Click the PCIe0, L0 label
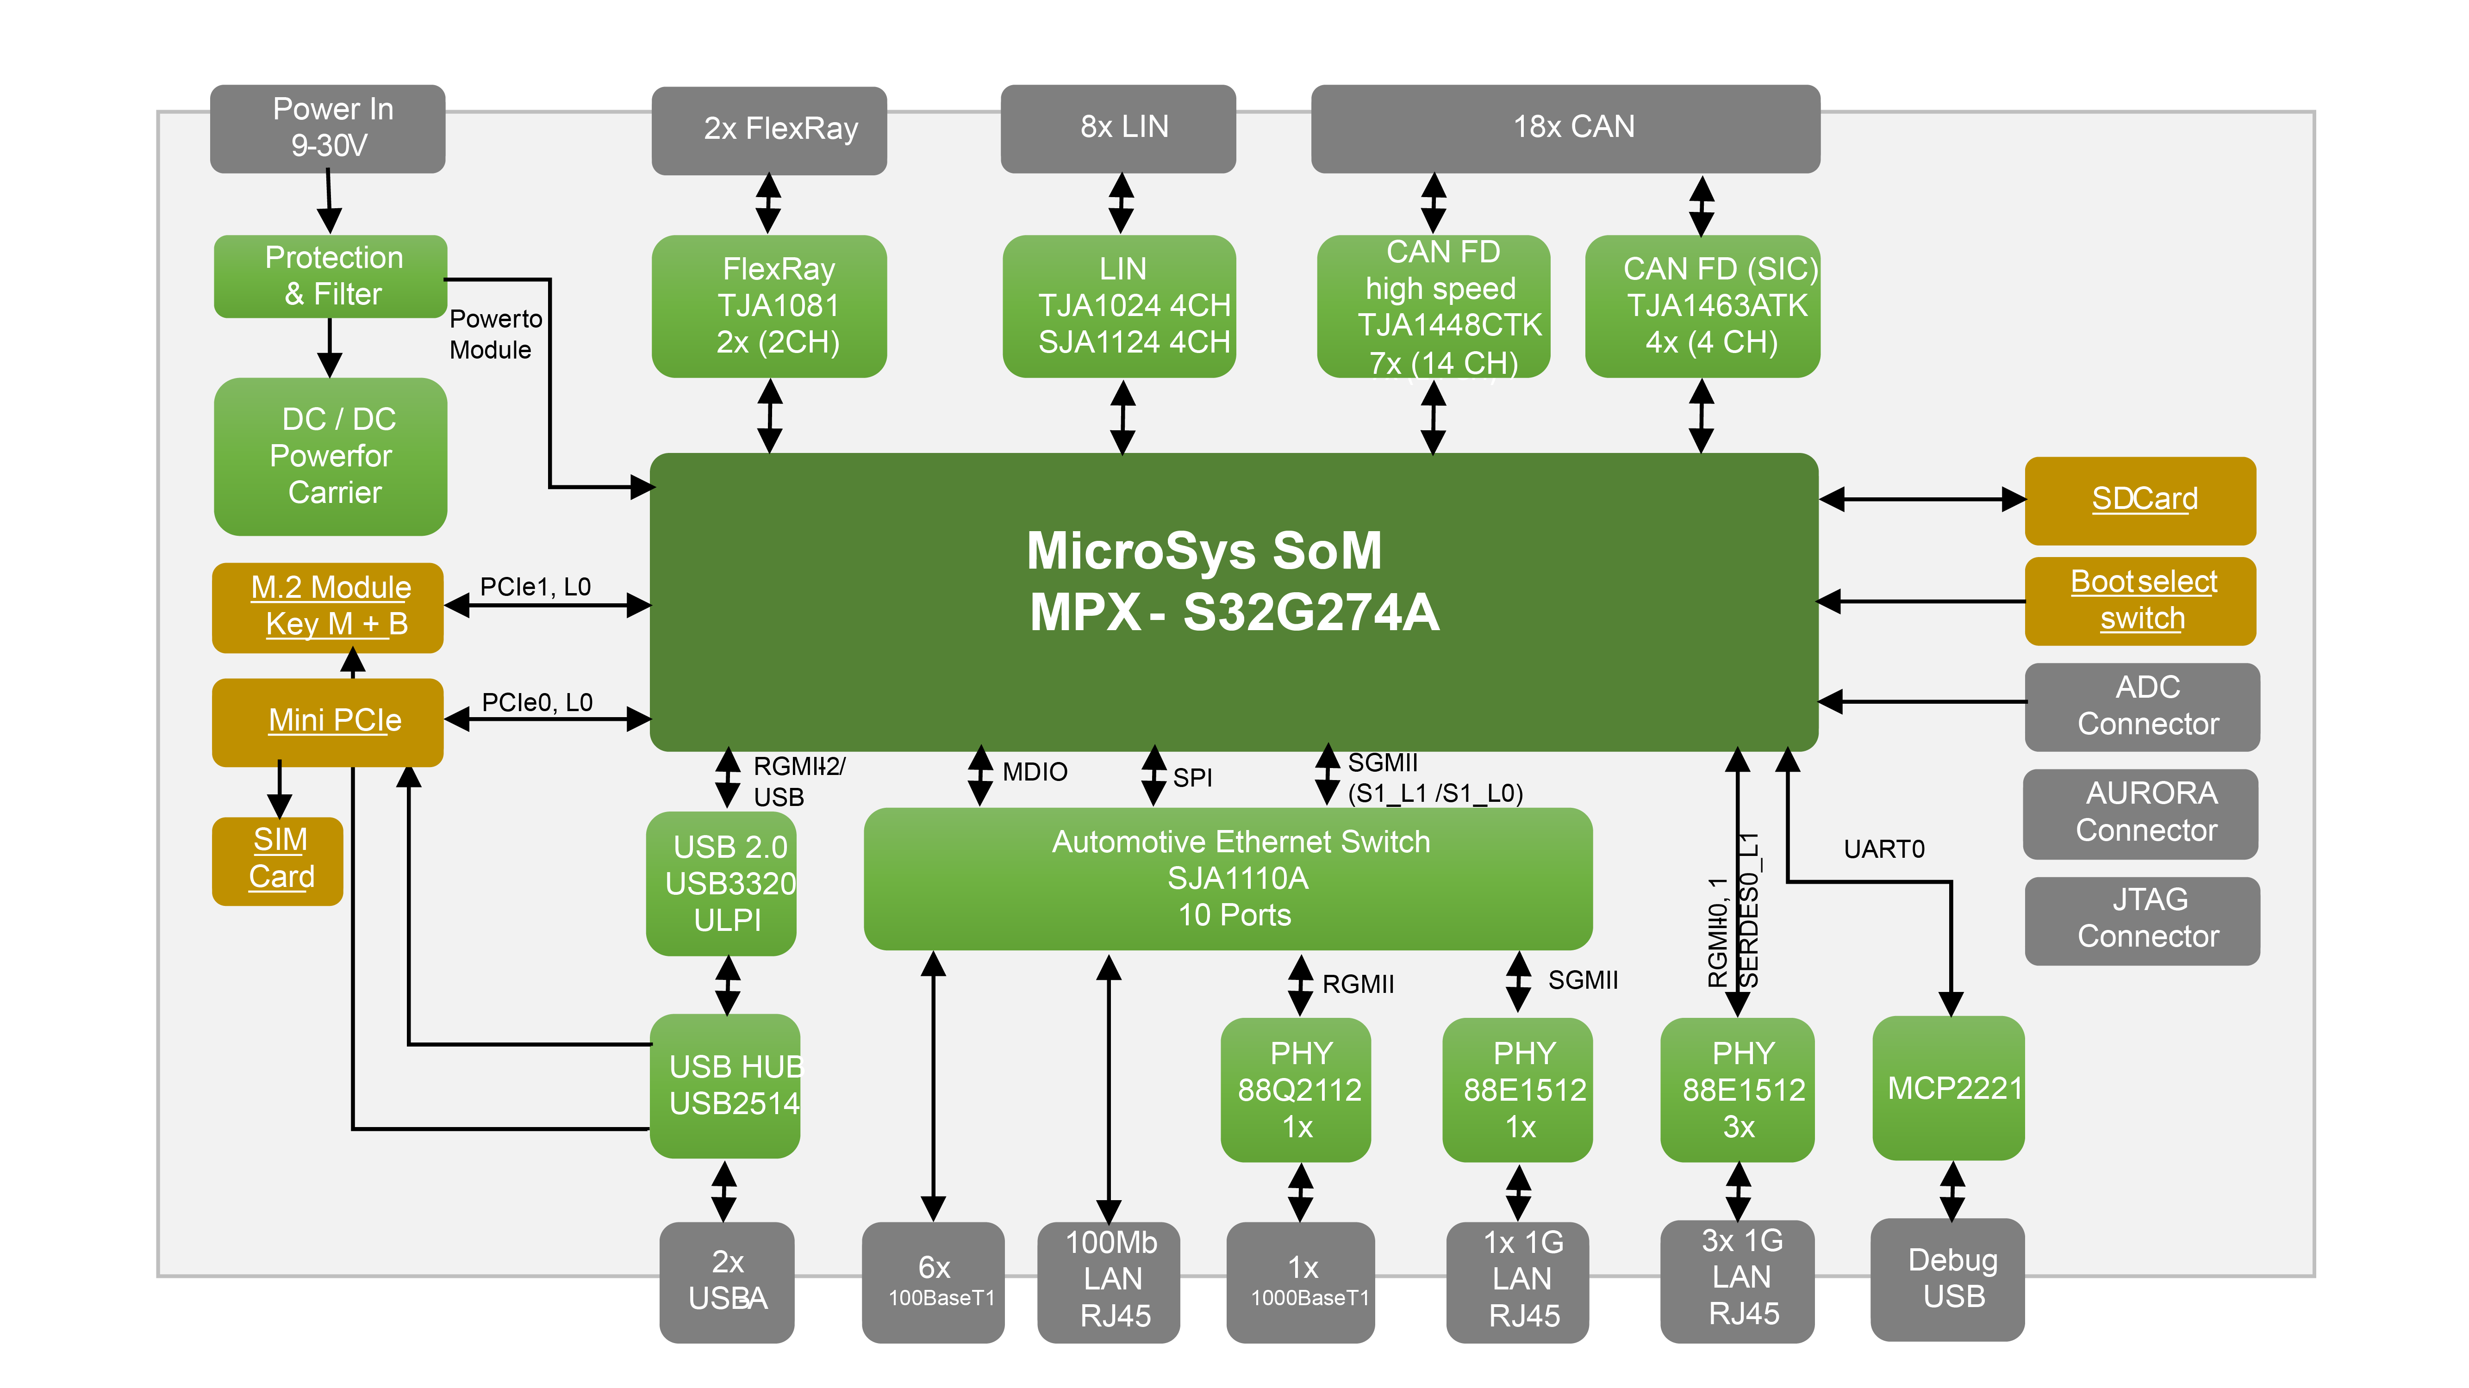Screen dimensions: 2469x1388 (537, 702)
